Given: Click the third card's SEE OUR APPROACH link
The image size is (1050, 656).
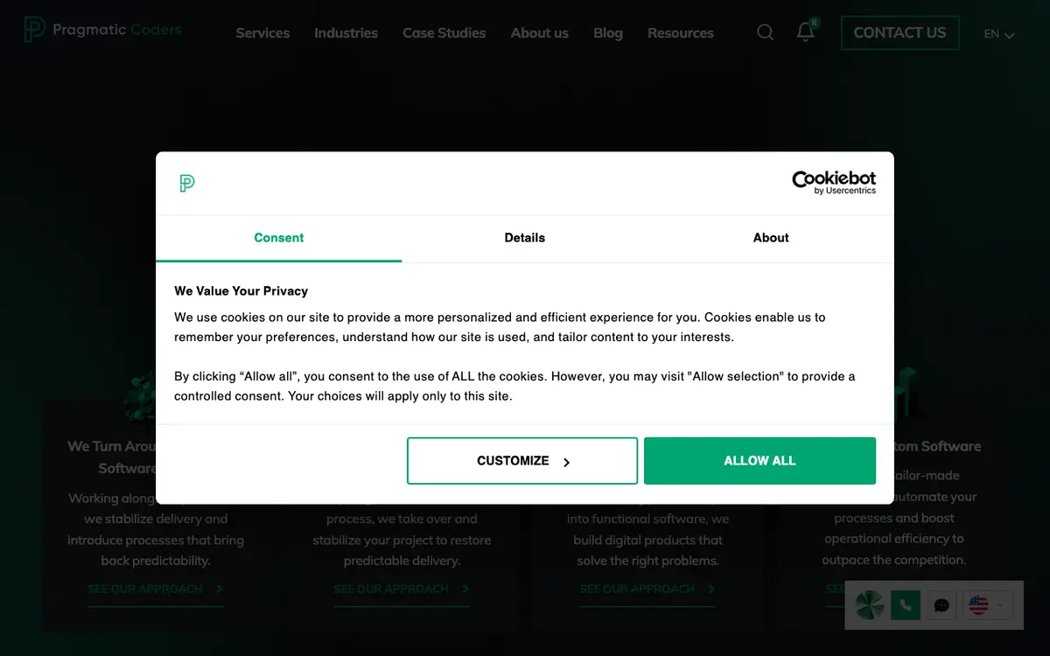Looking at the screenshot, I should pos(647,590).
